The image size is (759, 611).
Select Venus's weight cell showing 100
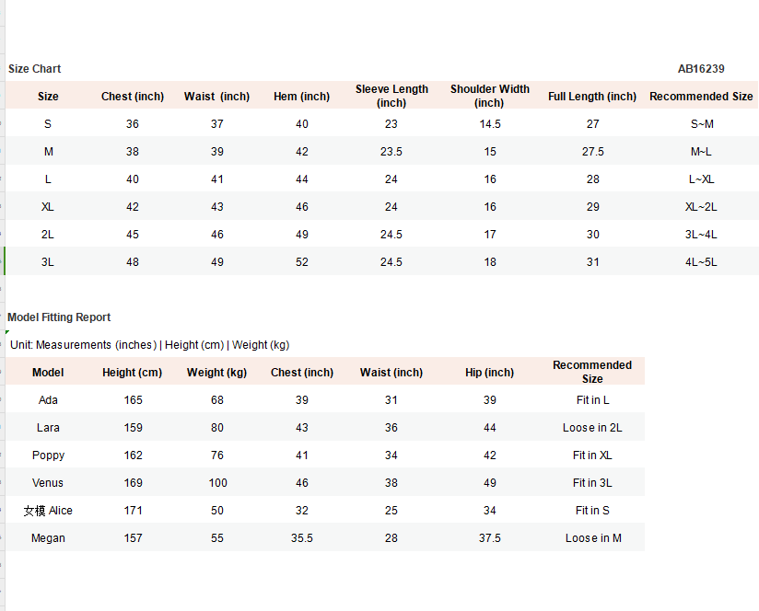point(217,483)
